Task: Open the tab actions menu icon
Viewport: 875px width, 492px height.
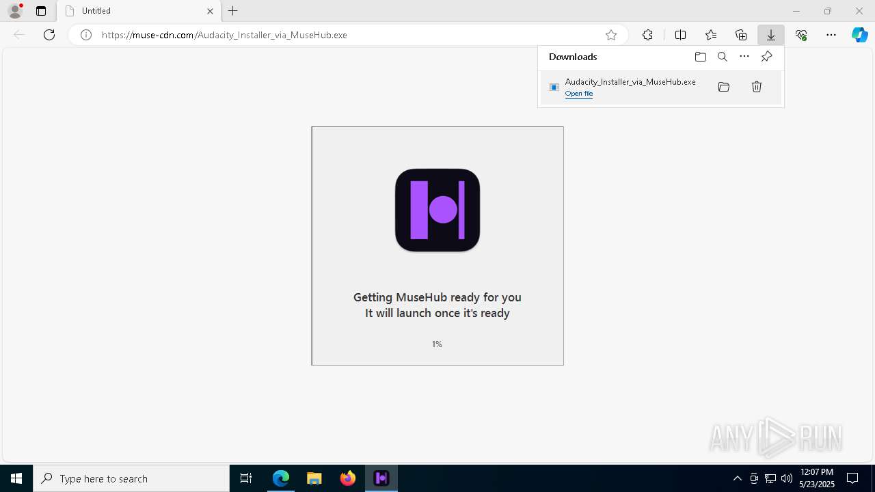Action: (41, 11)
